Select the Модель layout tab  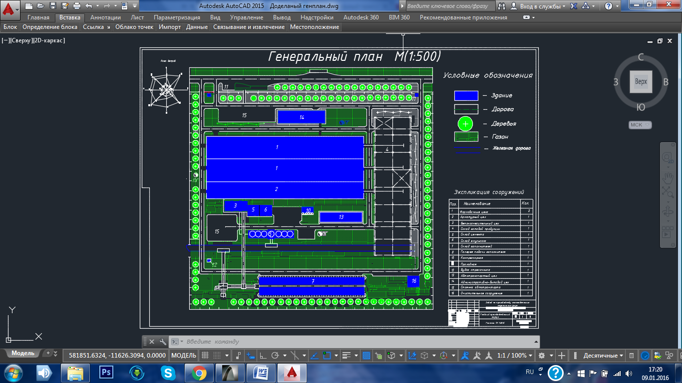(23, 353)
